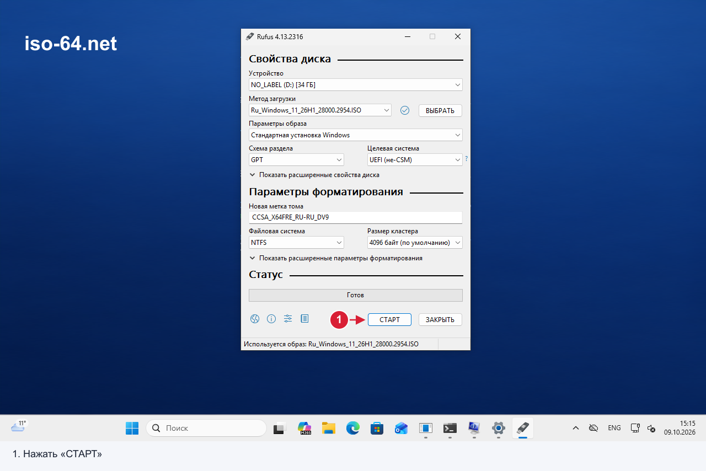Open the Terminal taskbar icon

coord(450,428)
